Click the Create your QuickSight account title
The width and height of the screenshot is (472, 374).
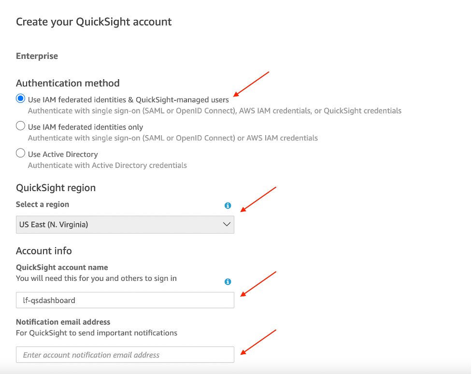point(94,22)
